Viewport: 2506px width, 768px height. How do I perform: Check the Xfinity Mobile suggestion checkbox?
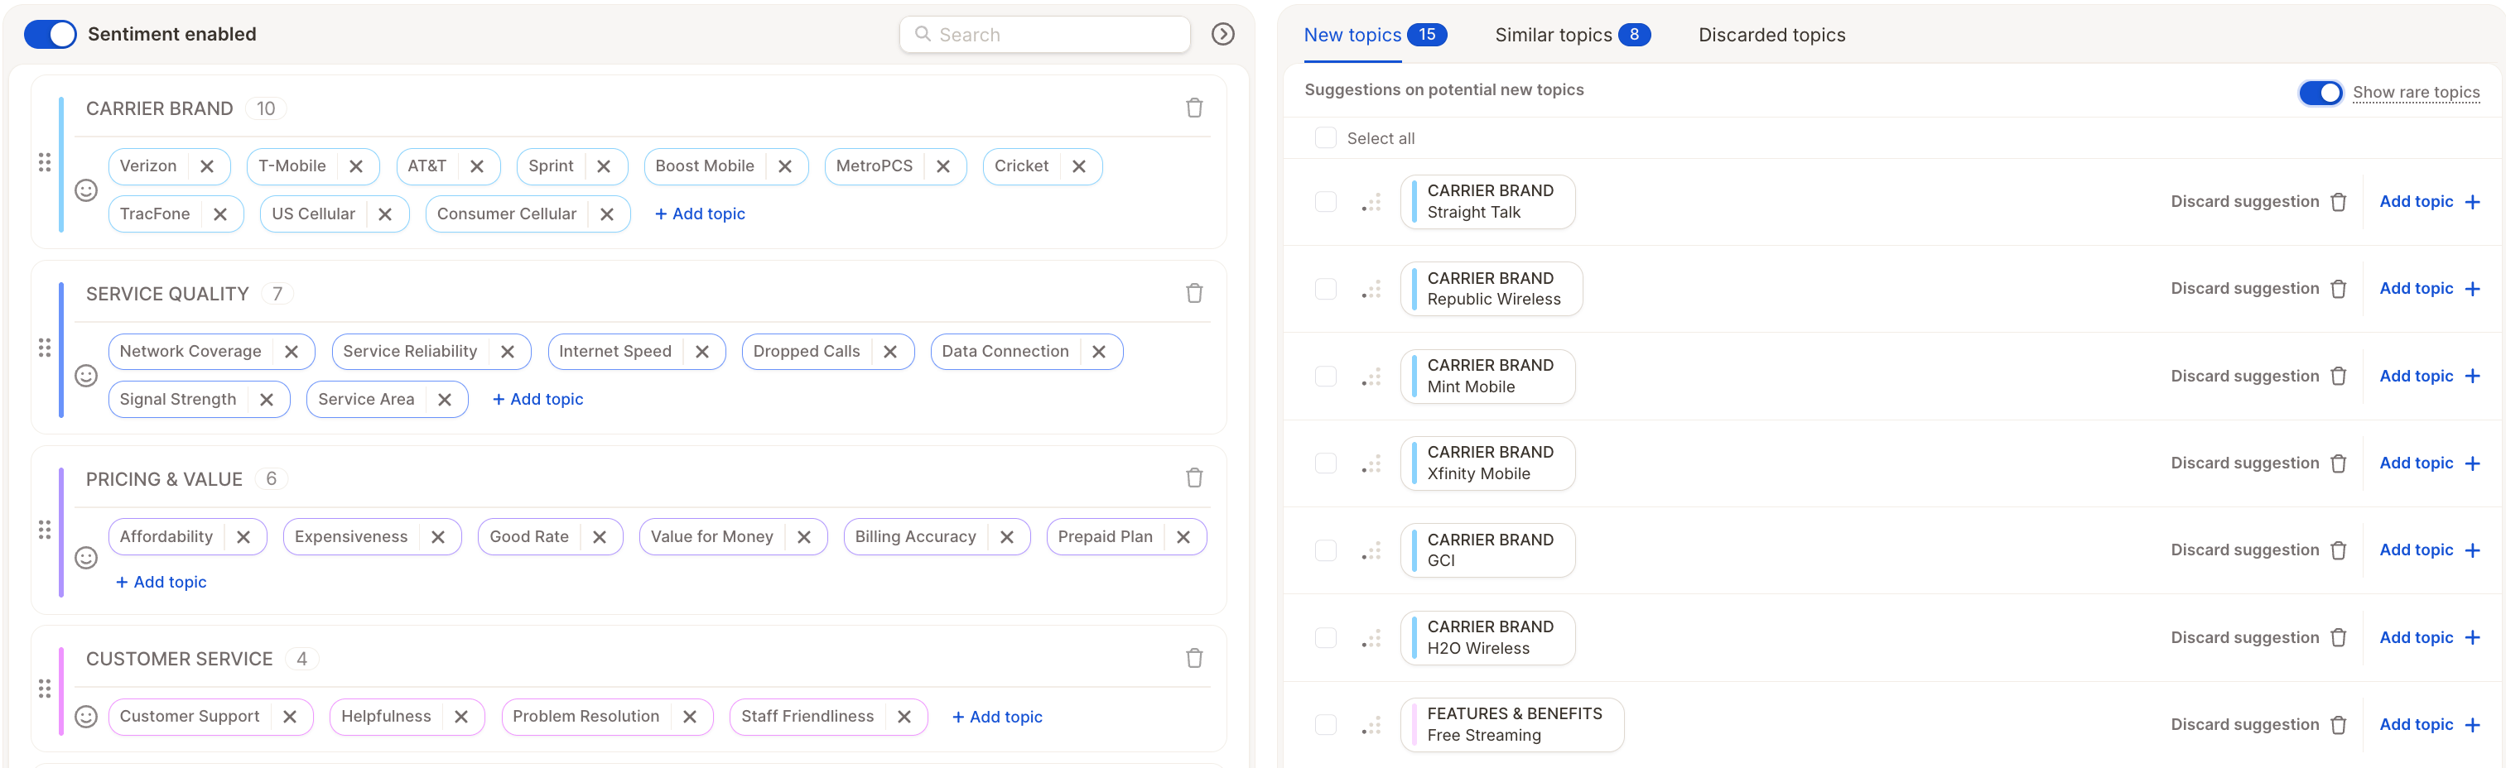[x=1325, y=463]
